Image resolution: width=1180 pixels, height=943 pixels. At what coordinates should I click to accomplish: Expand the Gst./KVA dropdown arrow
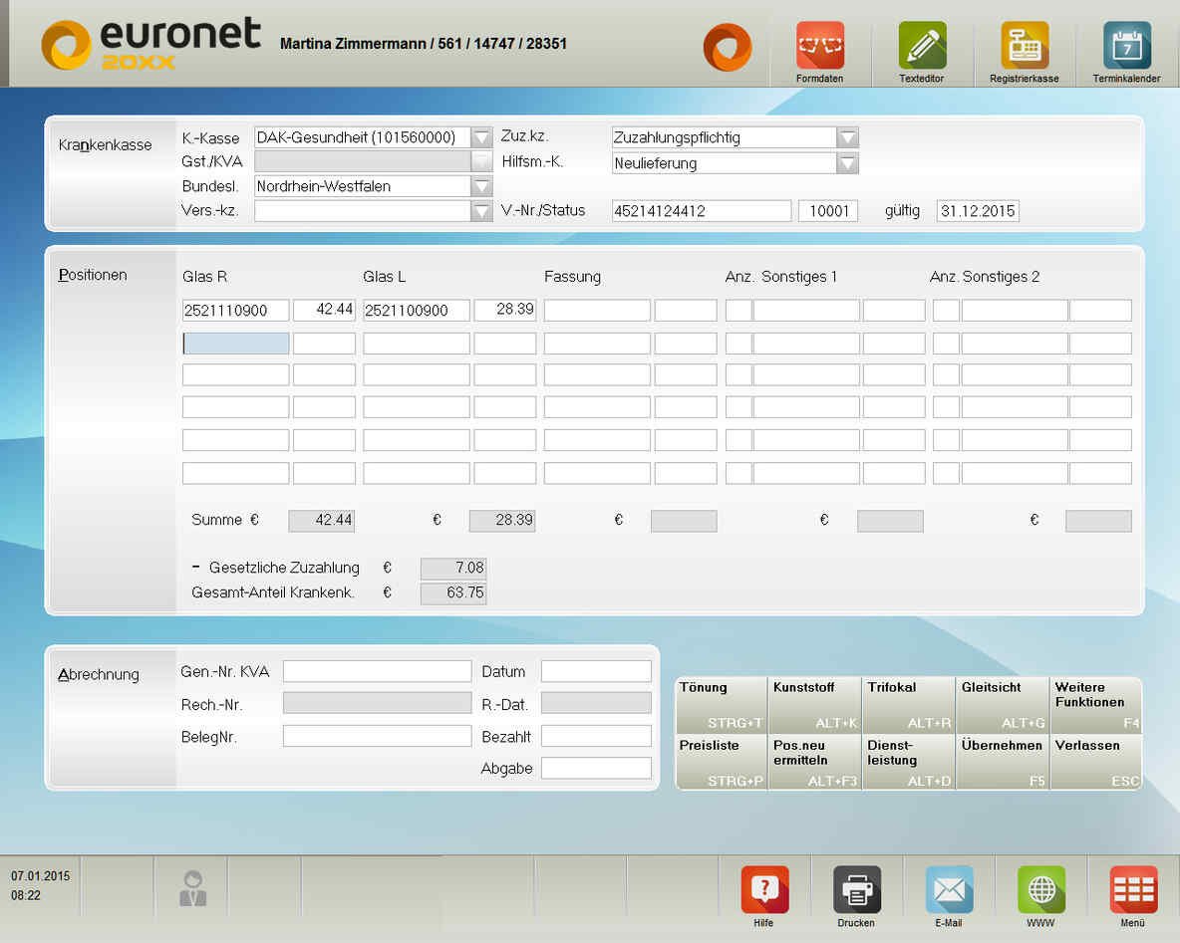click(481, 161)
